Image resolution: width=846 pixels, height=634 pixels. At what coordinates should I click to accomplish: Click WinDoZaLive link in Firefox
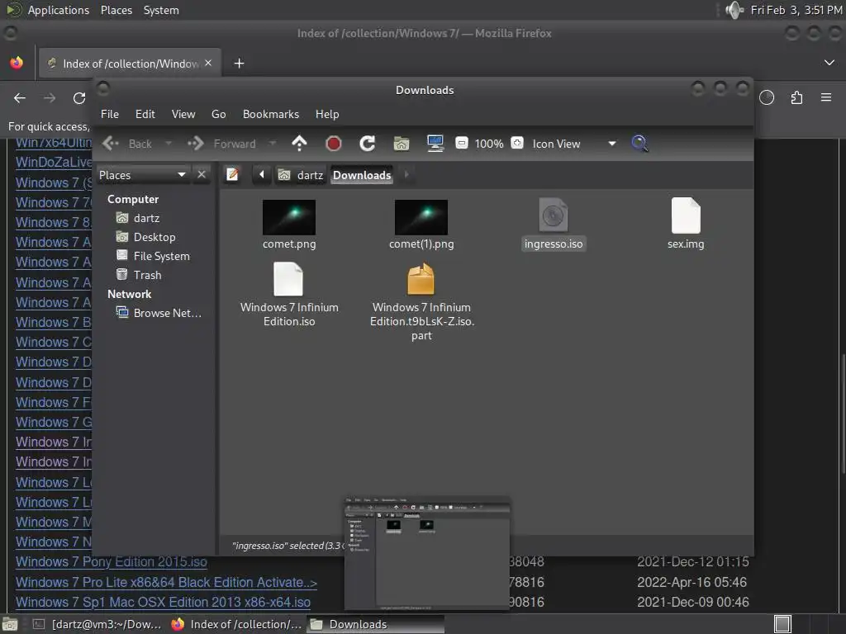[54, 163]
